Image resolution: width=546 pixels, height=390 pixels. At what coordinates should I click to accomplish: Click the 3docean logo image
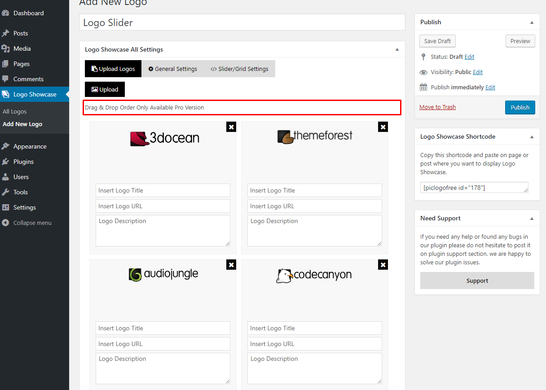click(164, 138)
